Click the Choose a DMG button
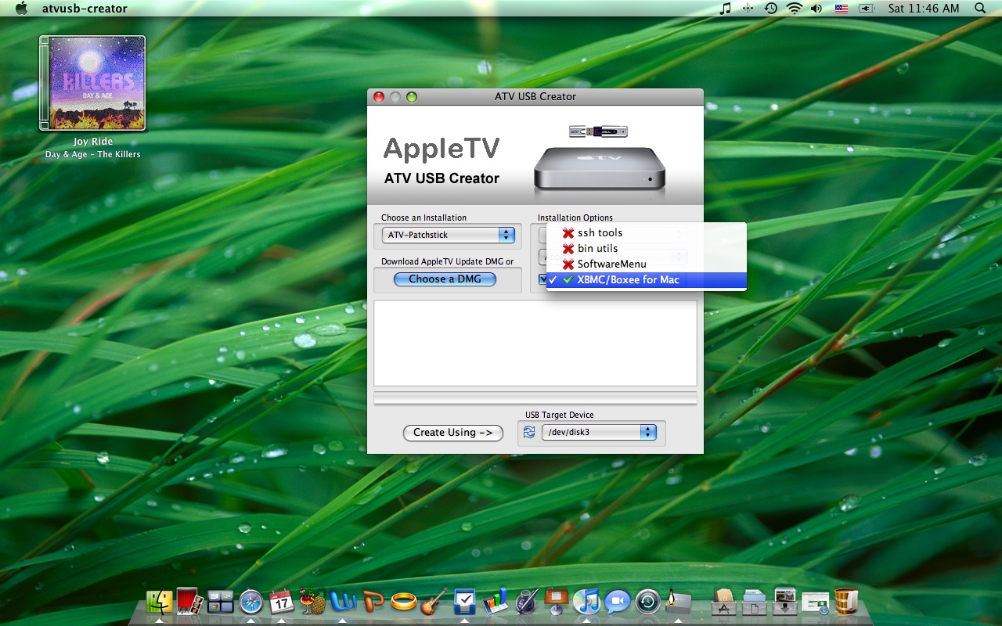 445,279
